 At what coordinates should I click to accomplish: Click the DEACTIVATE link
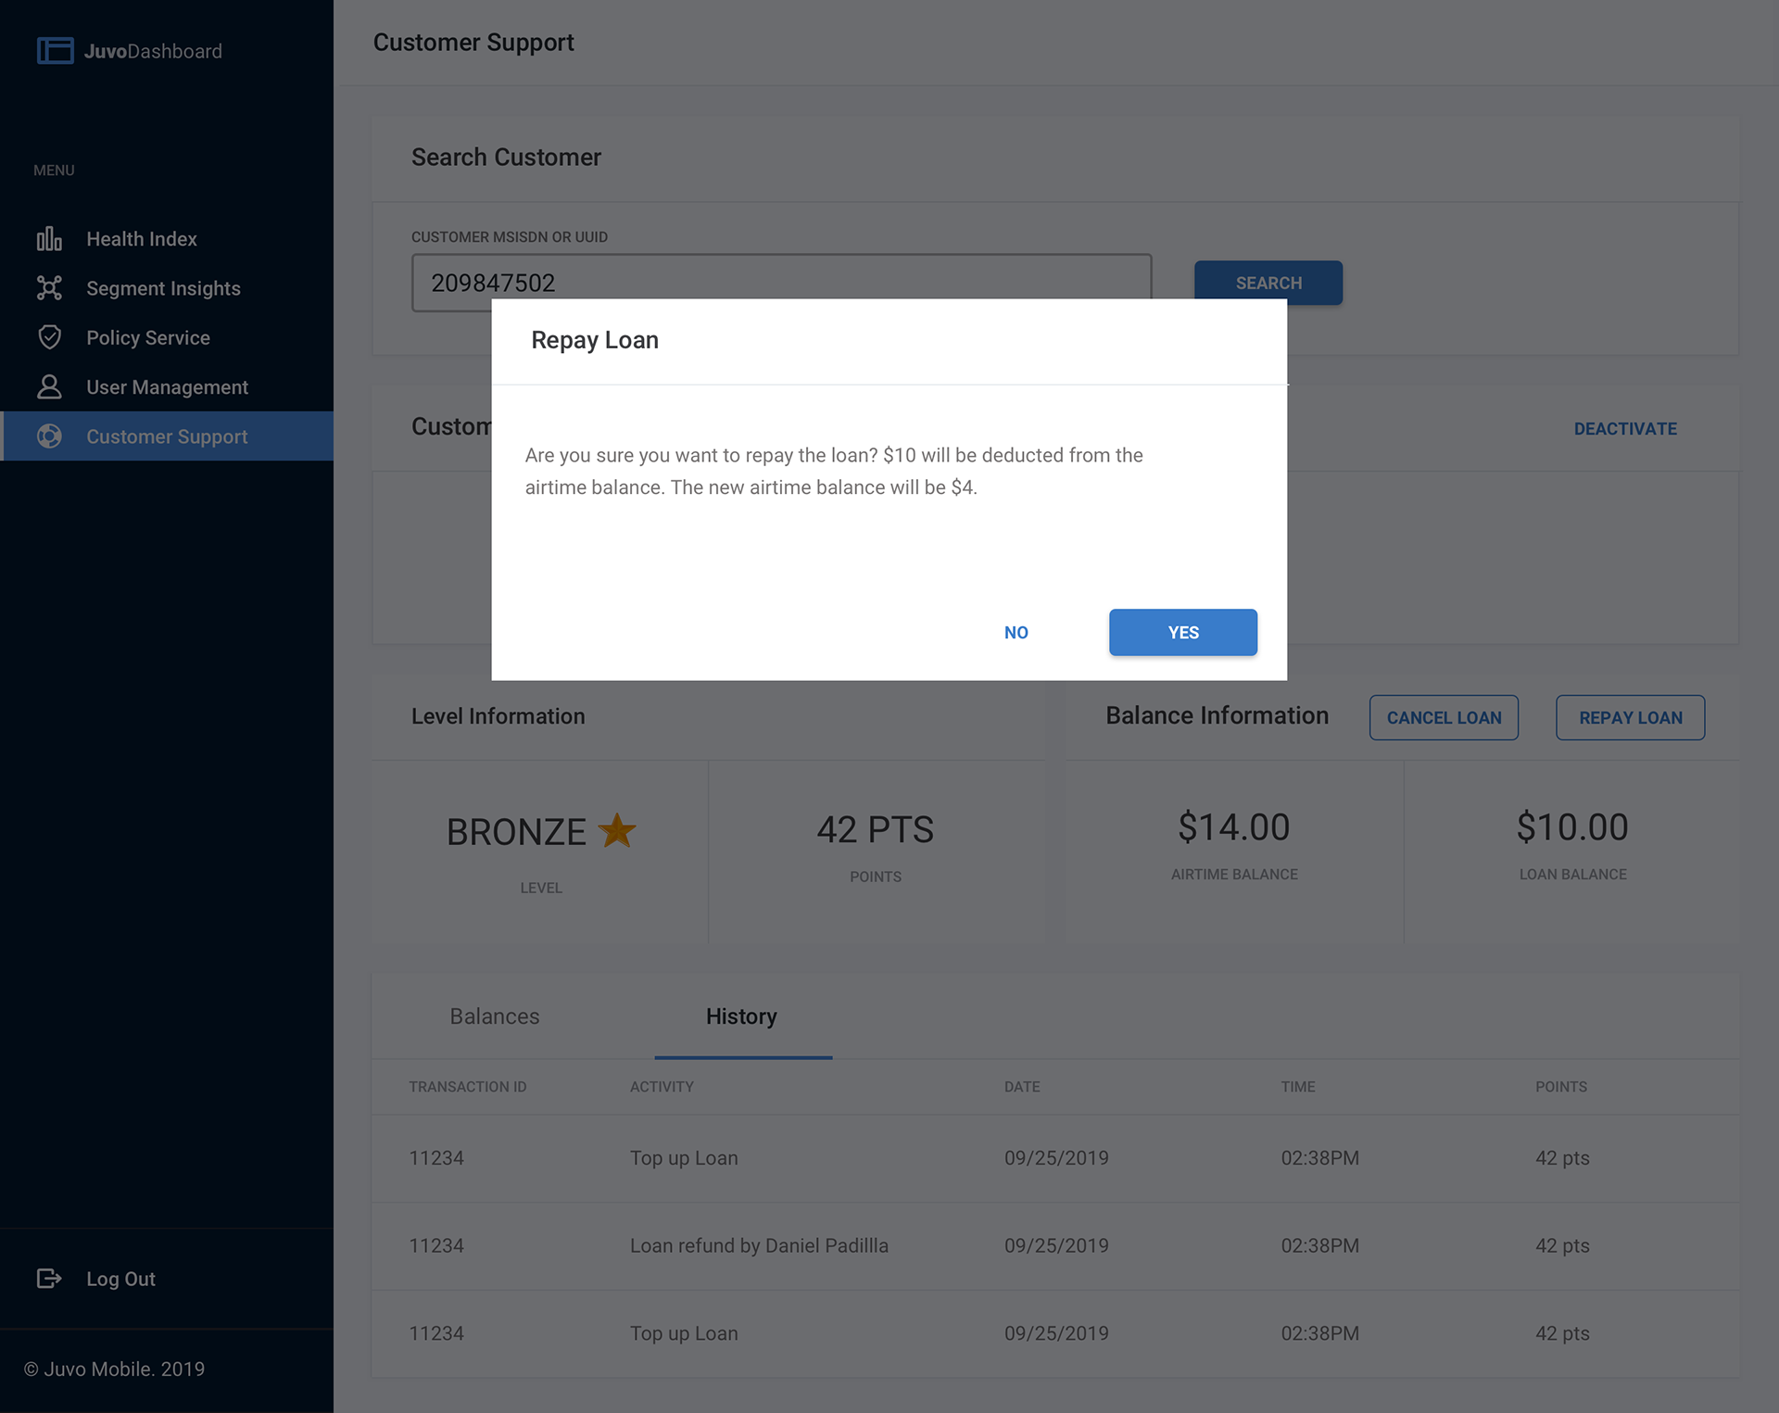[1625, 428]
